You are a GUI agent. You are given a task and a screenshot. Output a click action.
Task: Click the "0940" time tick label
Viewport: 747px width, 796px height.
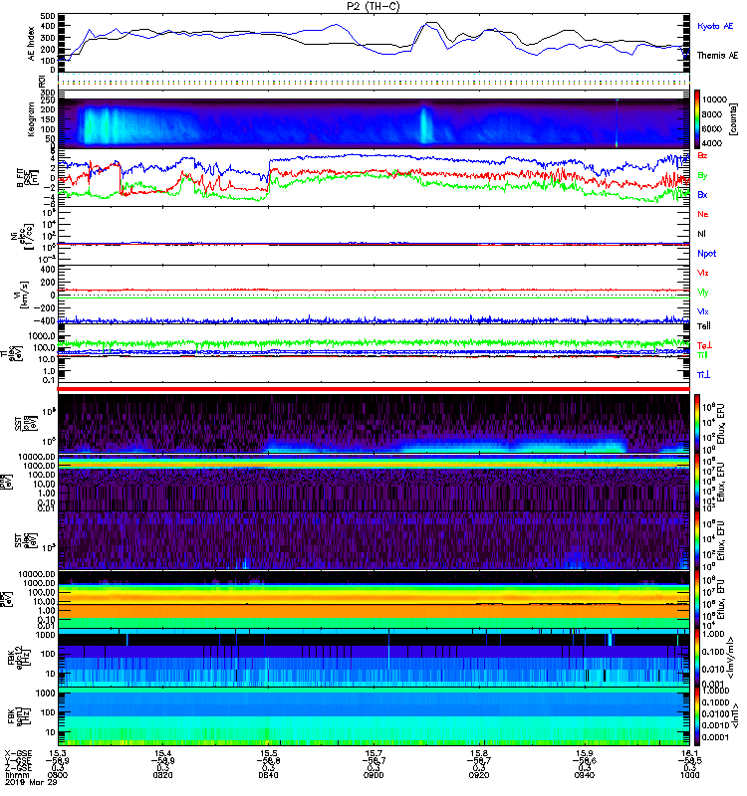[585, 775]
